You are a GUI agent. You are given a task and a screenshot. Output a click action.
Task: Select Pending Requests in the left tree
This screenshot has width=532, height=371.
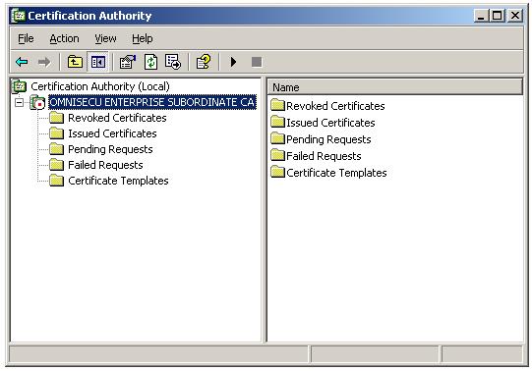point(110,149)
